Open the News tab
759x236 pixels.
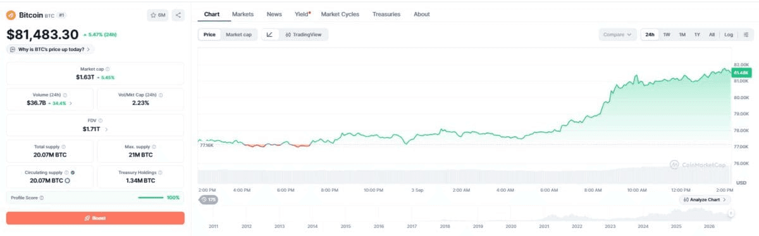coord(275,14)
